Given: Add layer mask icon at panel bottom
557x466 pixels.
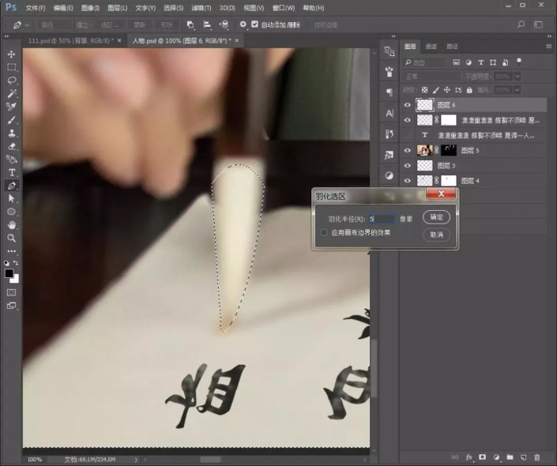Looking at the screenshot, I should 482,457.
